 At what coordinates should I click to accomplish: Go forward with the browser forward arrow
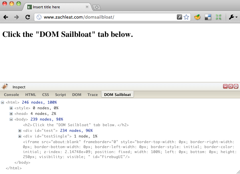click(x=16, y=17)
